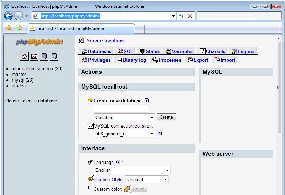
Task: Open the Status tab
Action: click(x=150, y=51)
